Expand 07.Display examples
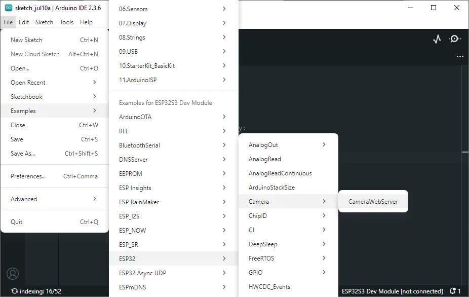This screenshot has height=297, width=469. click(174, 23)
